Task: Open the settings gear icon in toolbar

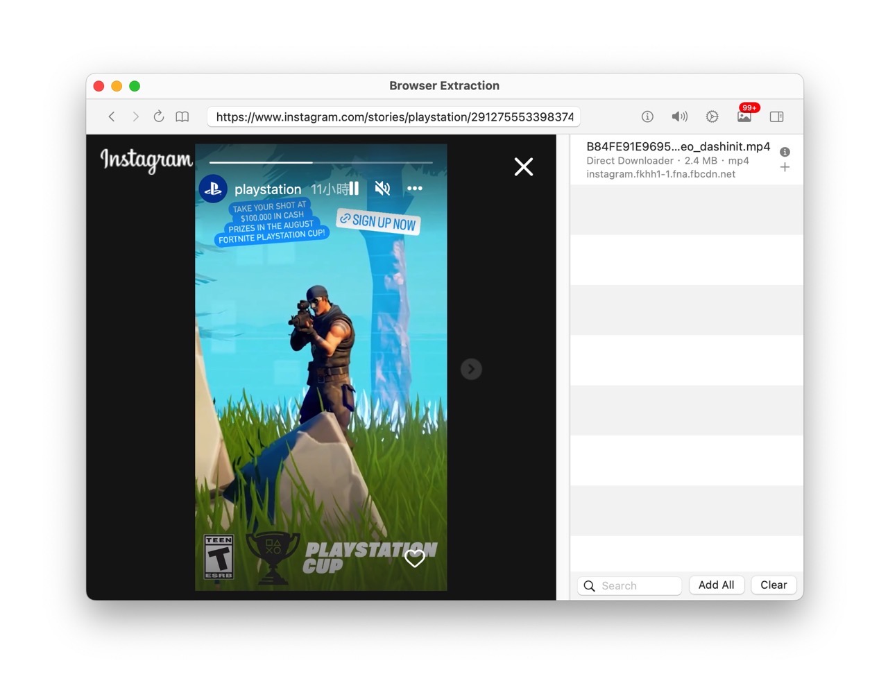Action: pos(712,117)
